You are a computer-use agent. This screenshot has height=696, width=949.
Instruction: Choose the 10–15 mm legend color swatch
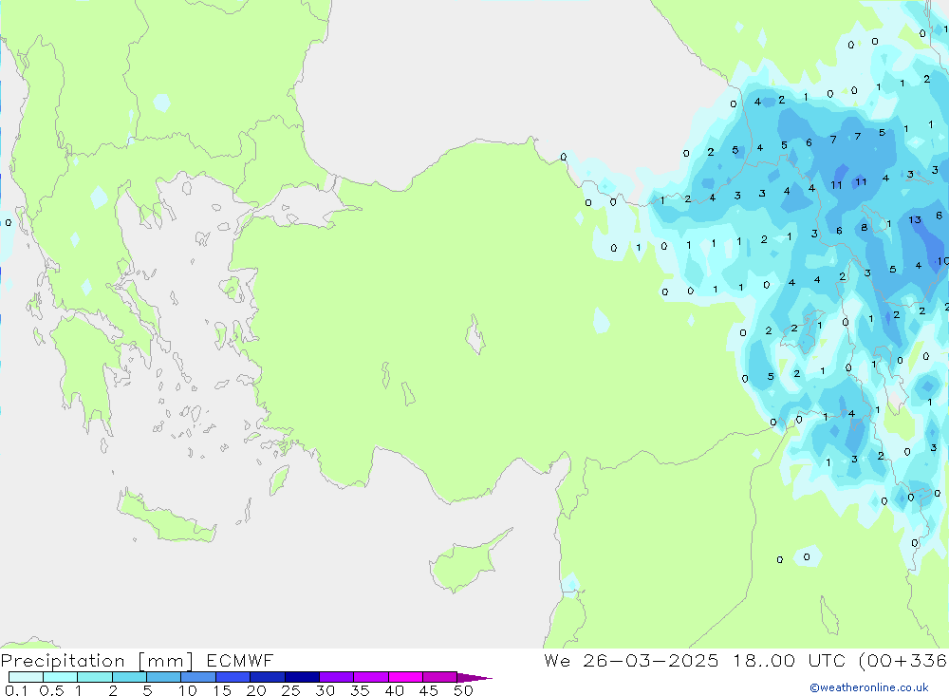coord(198,677)
